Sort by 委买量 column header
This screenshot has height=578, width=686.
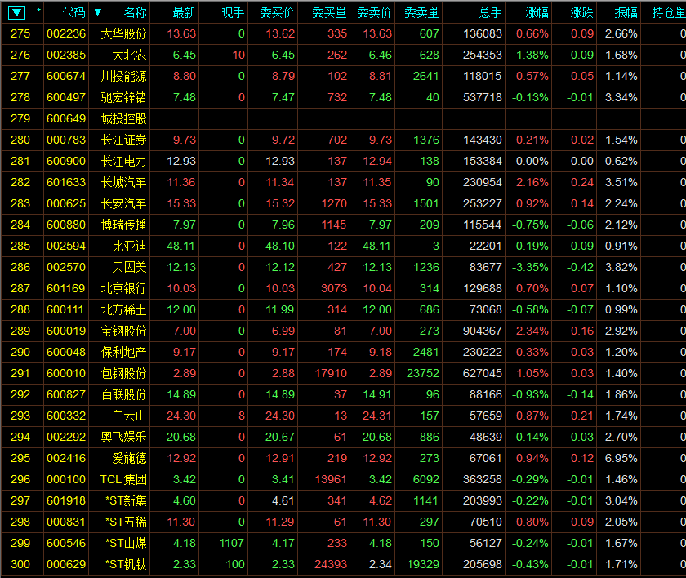point(329,13)
